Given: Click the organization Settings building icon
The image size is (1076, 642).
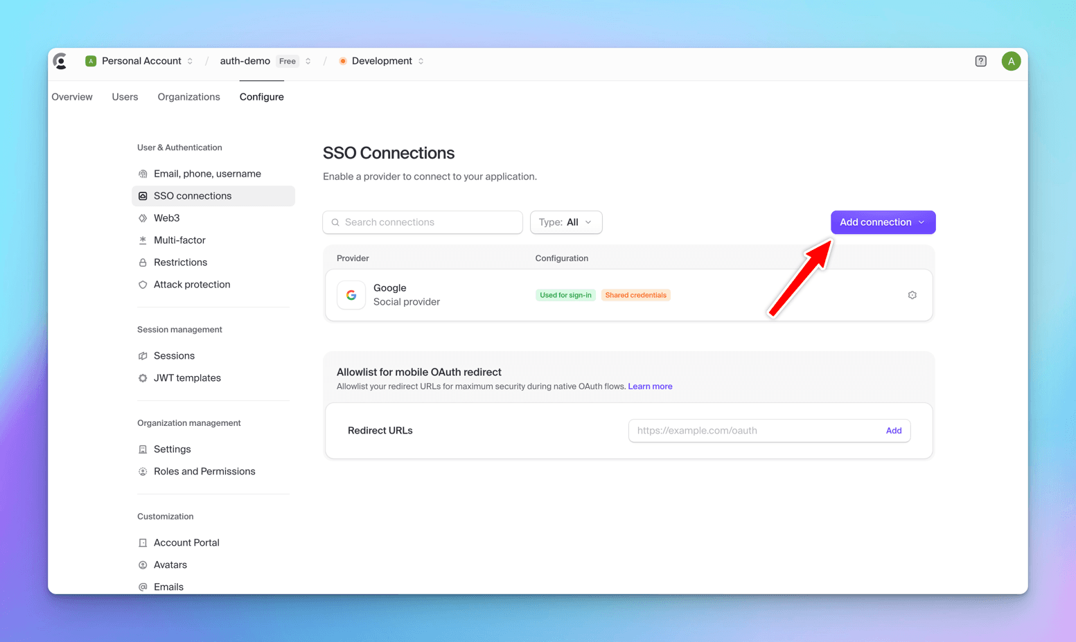Looking at the screenshot, I should coord(143,449).
